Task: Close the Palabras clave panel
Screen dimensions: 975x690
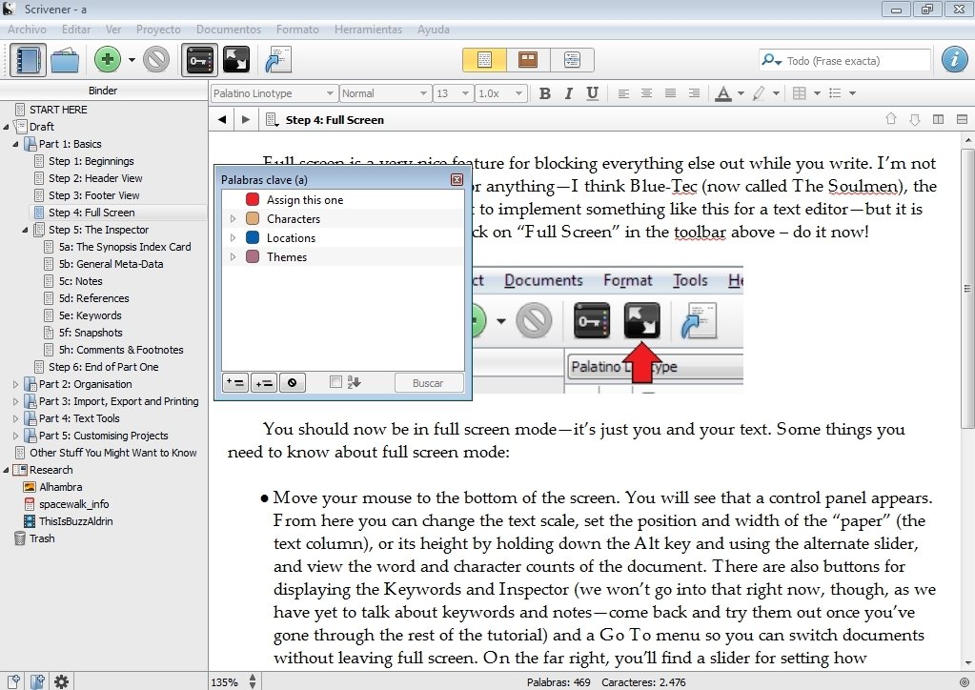Action: 457,180
